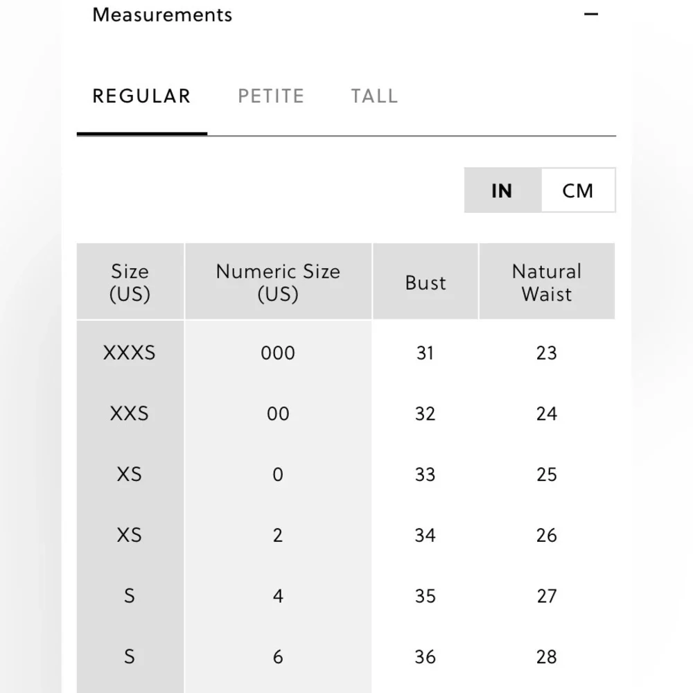Click numeric size 000 cell
Screen dimensions: 693x693
click(x=278, y=353)
